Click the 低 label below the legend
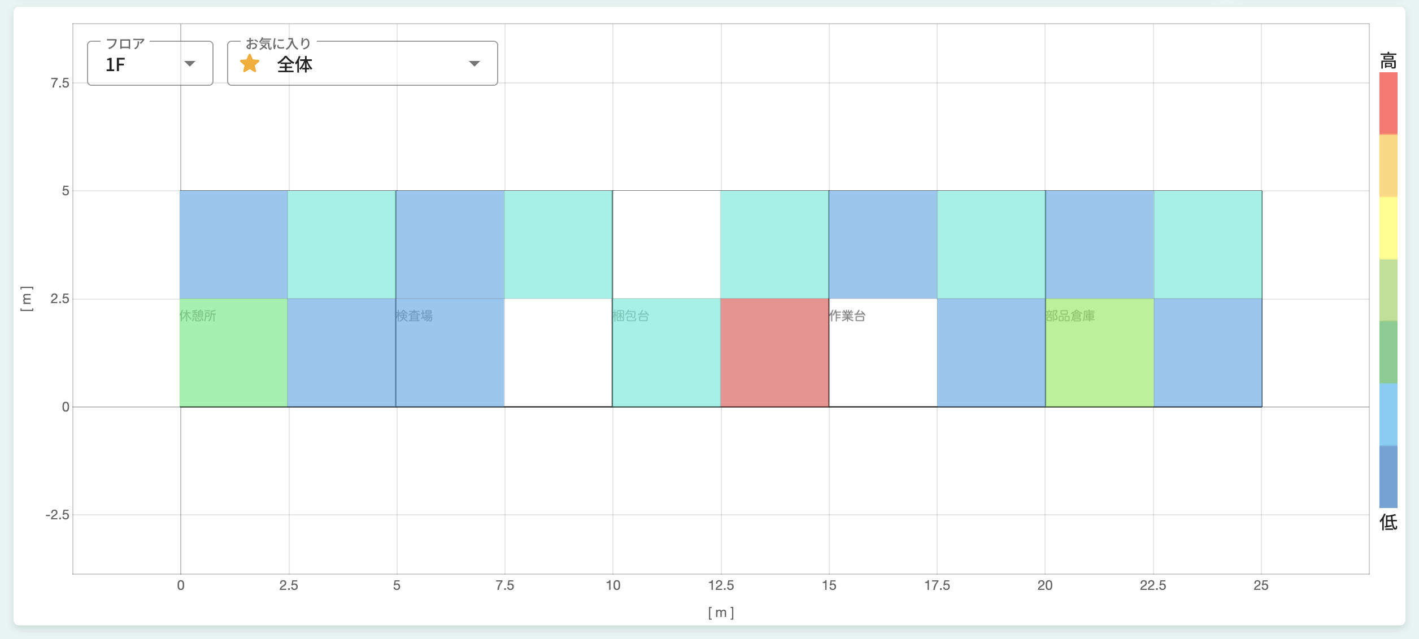This screenshot has height=639, width=1419. [1388, 522]
